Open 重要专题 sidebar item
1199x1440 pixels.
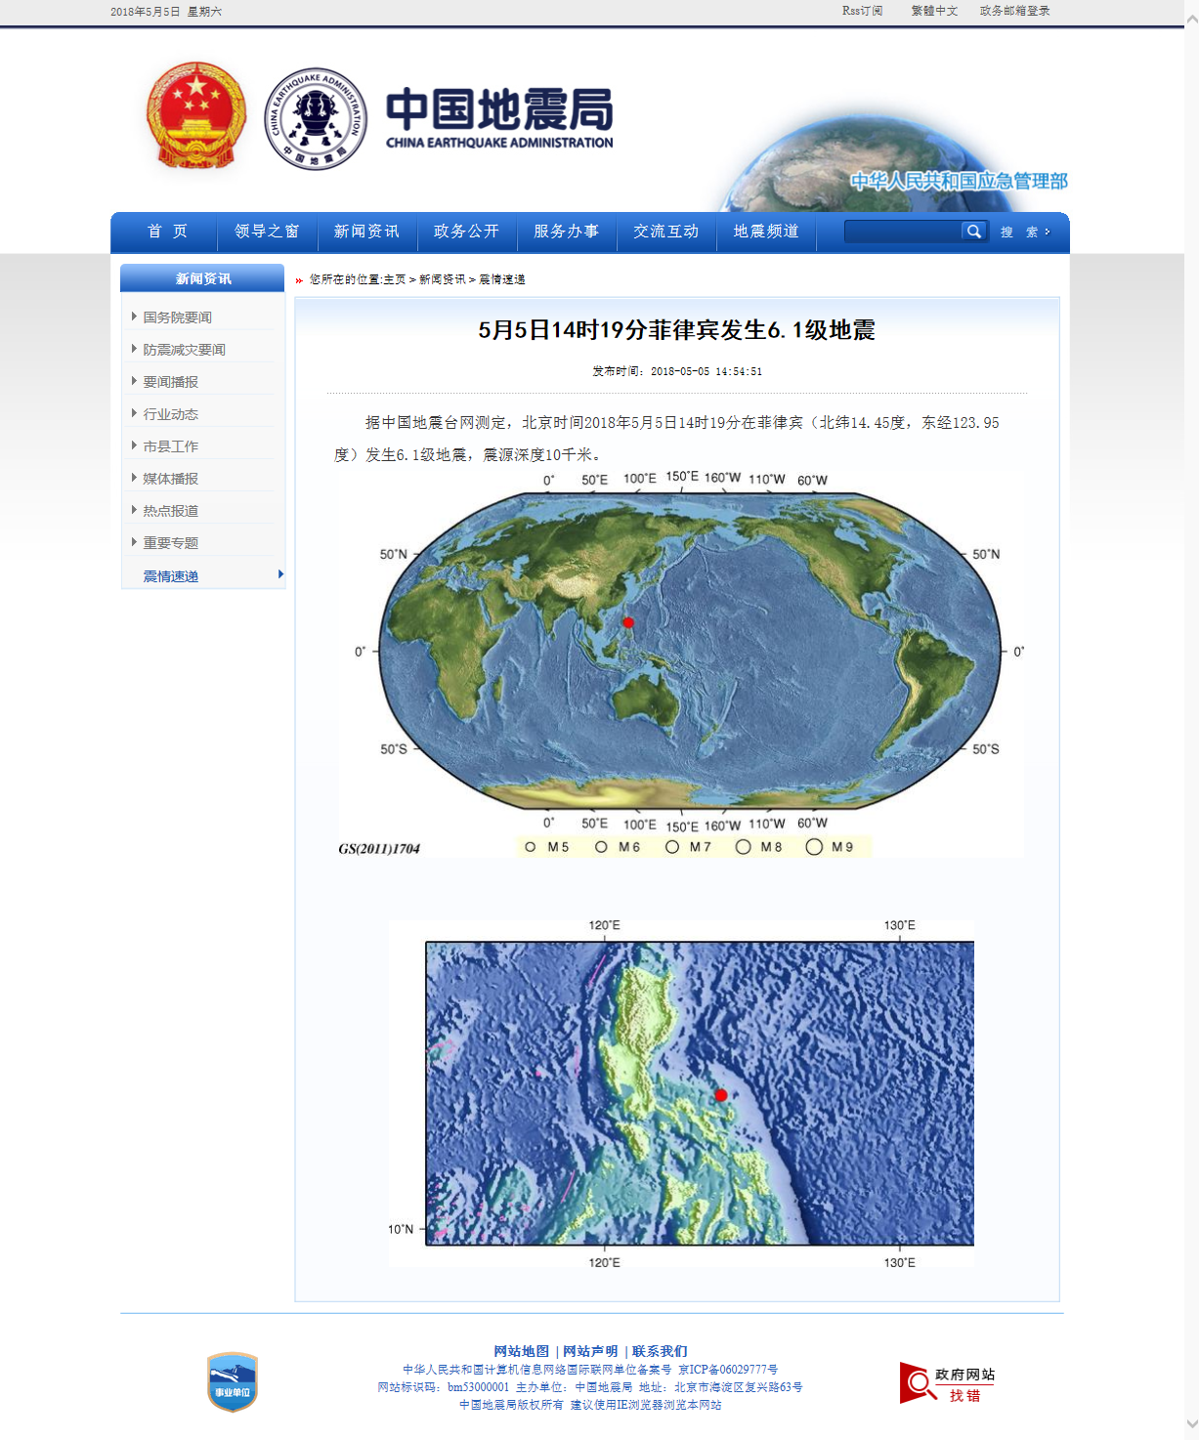(170, 543)
